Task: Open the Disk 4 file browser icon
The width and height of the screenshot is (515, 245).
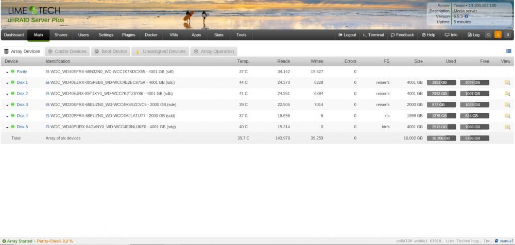Action: (507, 116)
